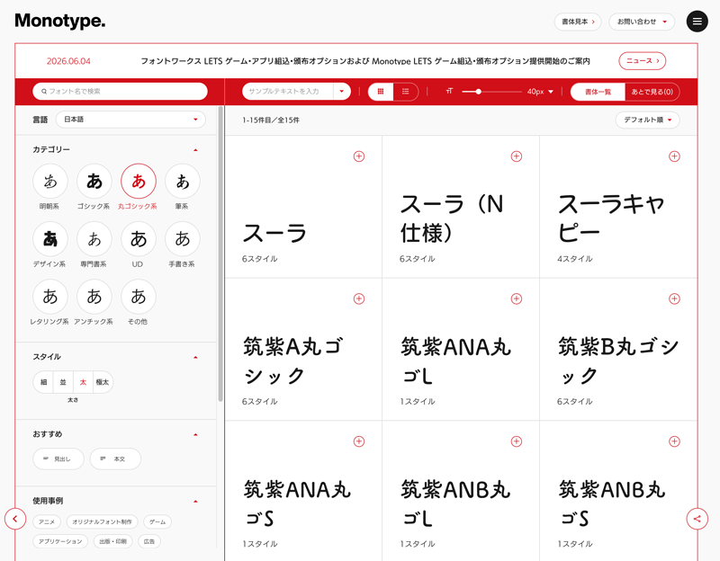Viewport: 720px width, 561px height.
Task: Click the share icon button
Action: coord(697,519)
